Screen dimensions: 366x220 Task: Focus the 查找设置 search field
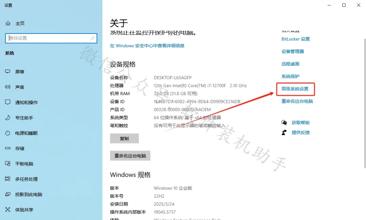(51, 38)
